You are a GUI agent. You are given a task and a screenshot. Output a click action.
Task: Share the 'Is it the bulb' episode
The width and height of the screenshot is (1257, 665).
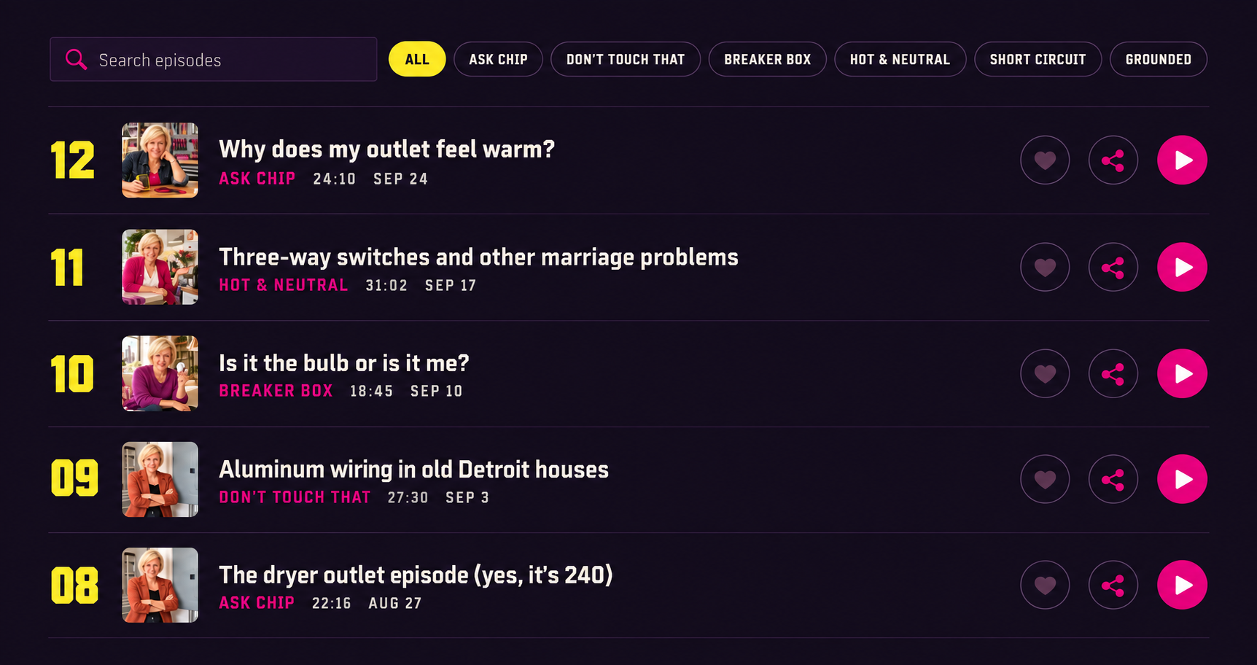1113,373
